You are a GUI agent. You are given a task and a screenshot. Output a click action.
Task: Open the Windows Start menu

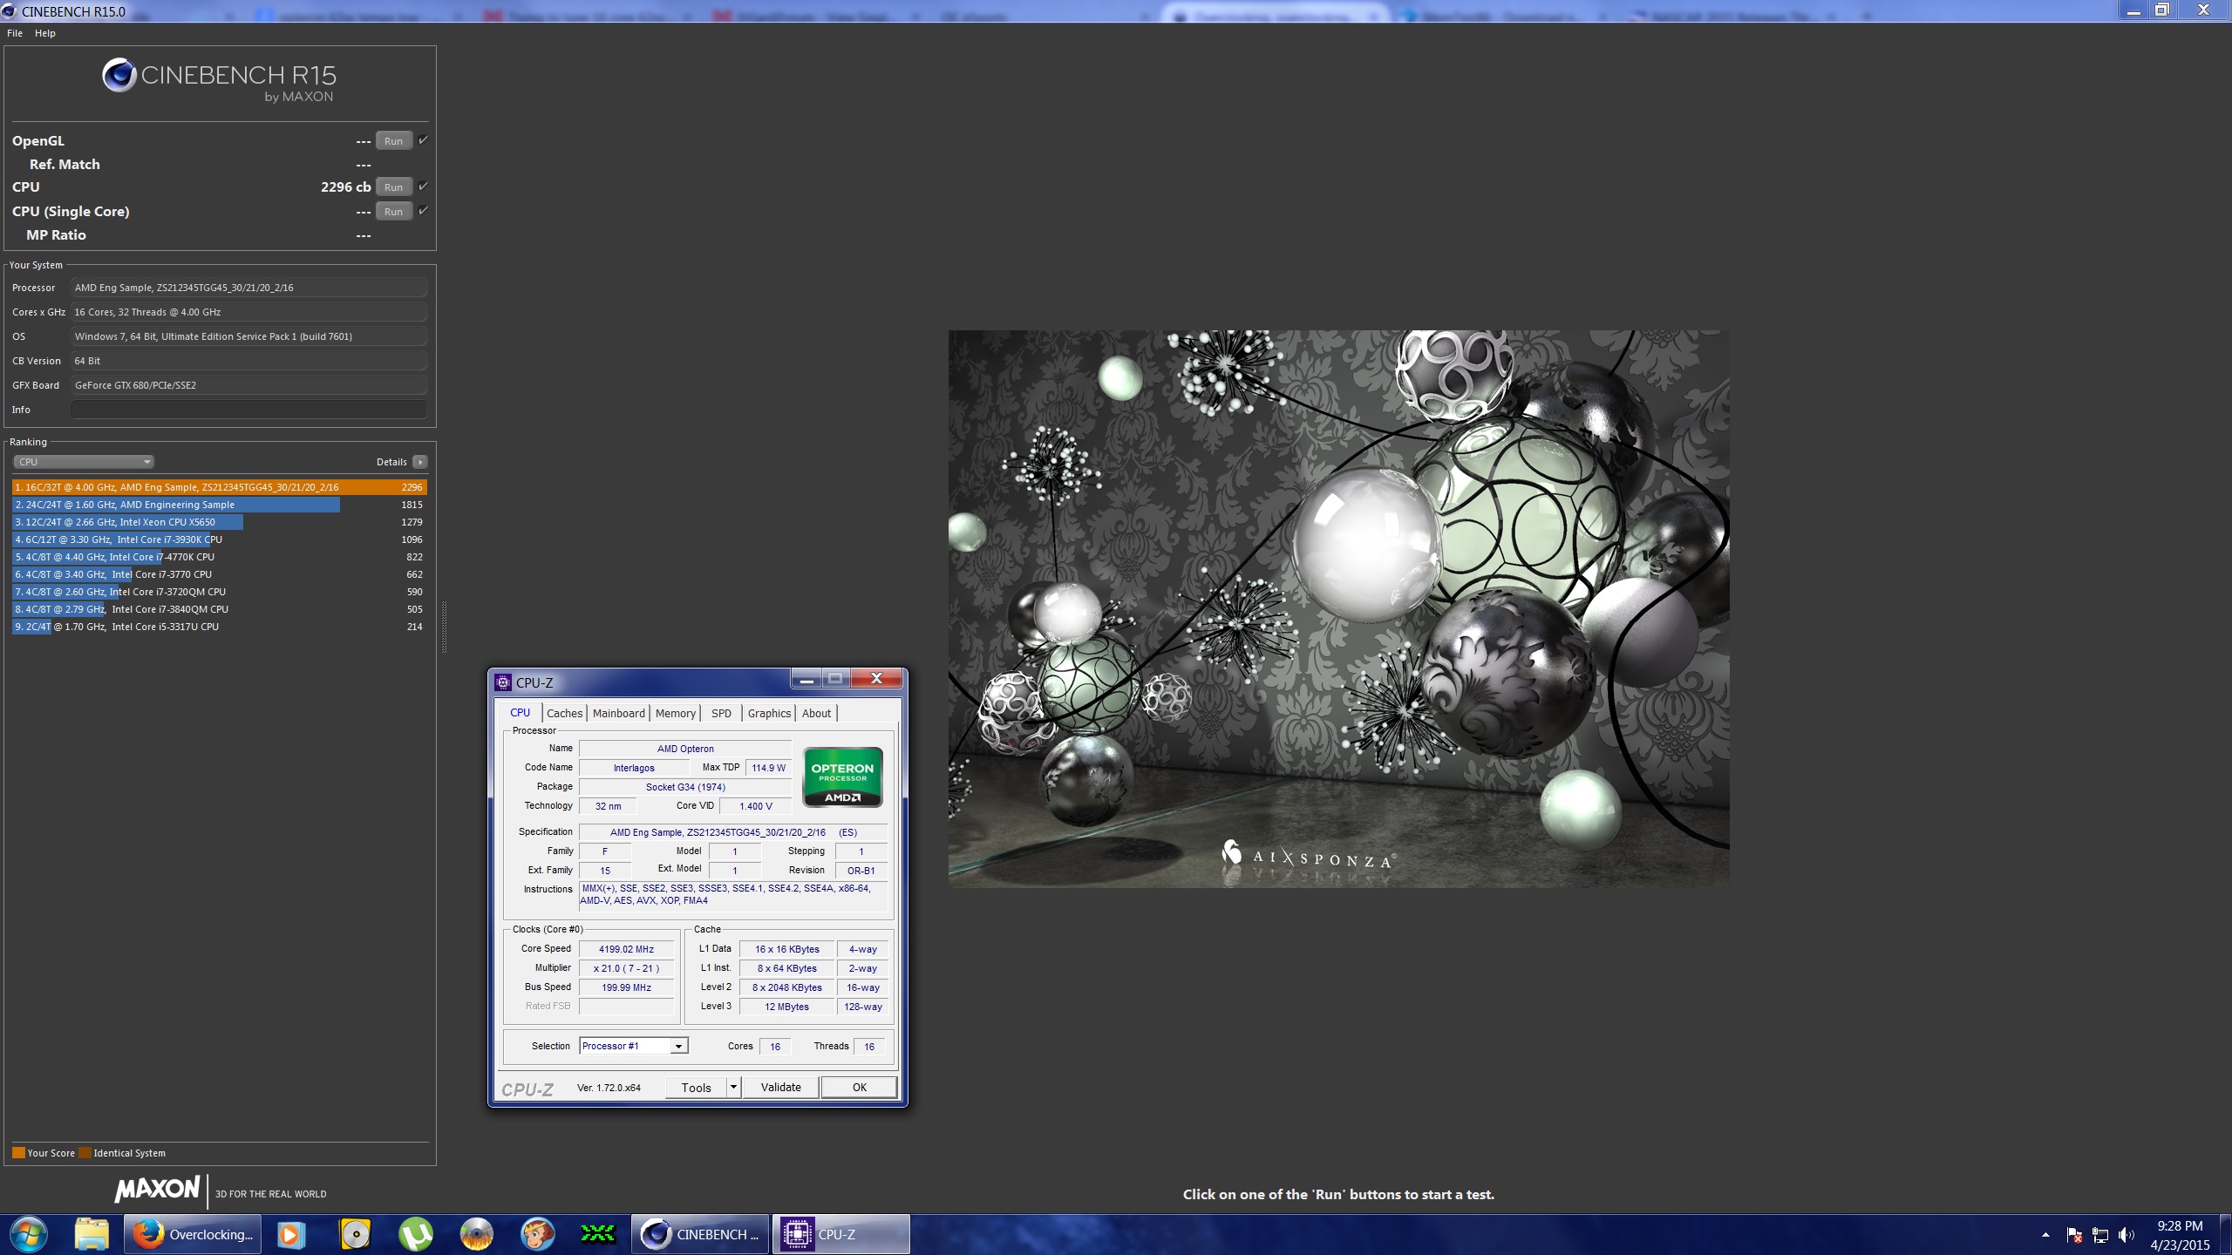(28, 1234)
